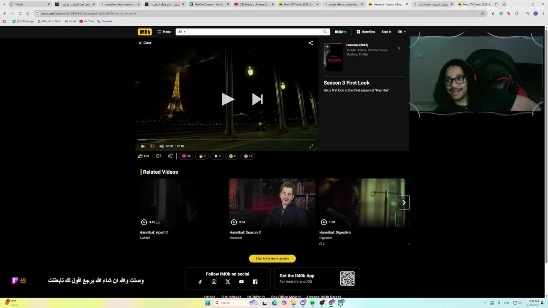Open IMDbPro link in header
The width and height of the screenshot is (548, 308).
(341, 32)
